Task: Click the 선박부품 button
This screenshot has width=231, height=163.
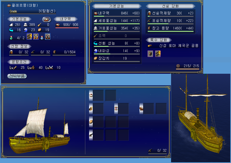Action: click(x=17, y=76)
